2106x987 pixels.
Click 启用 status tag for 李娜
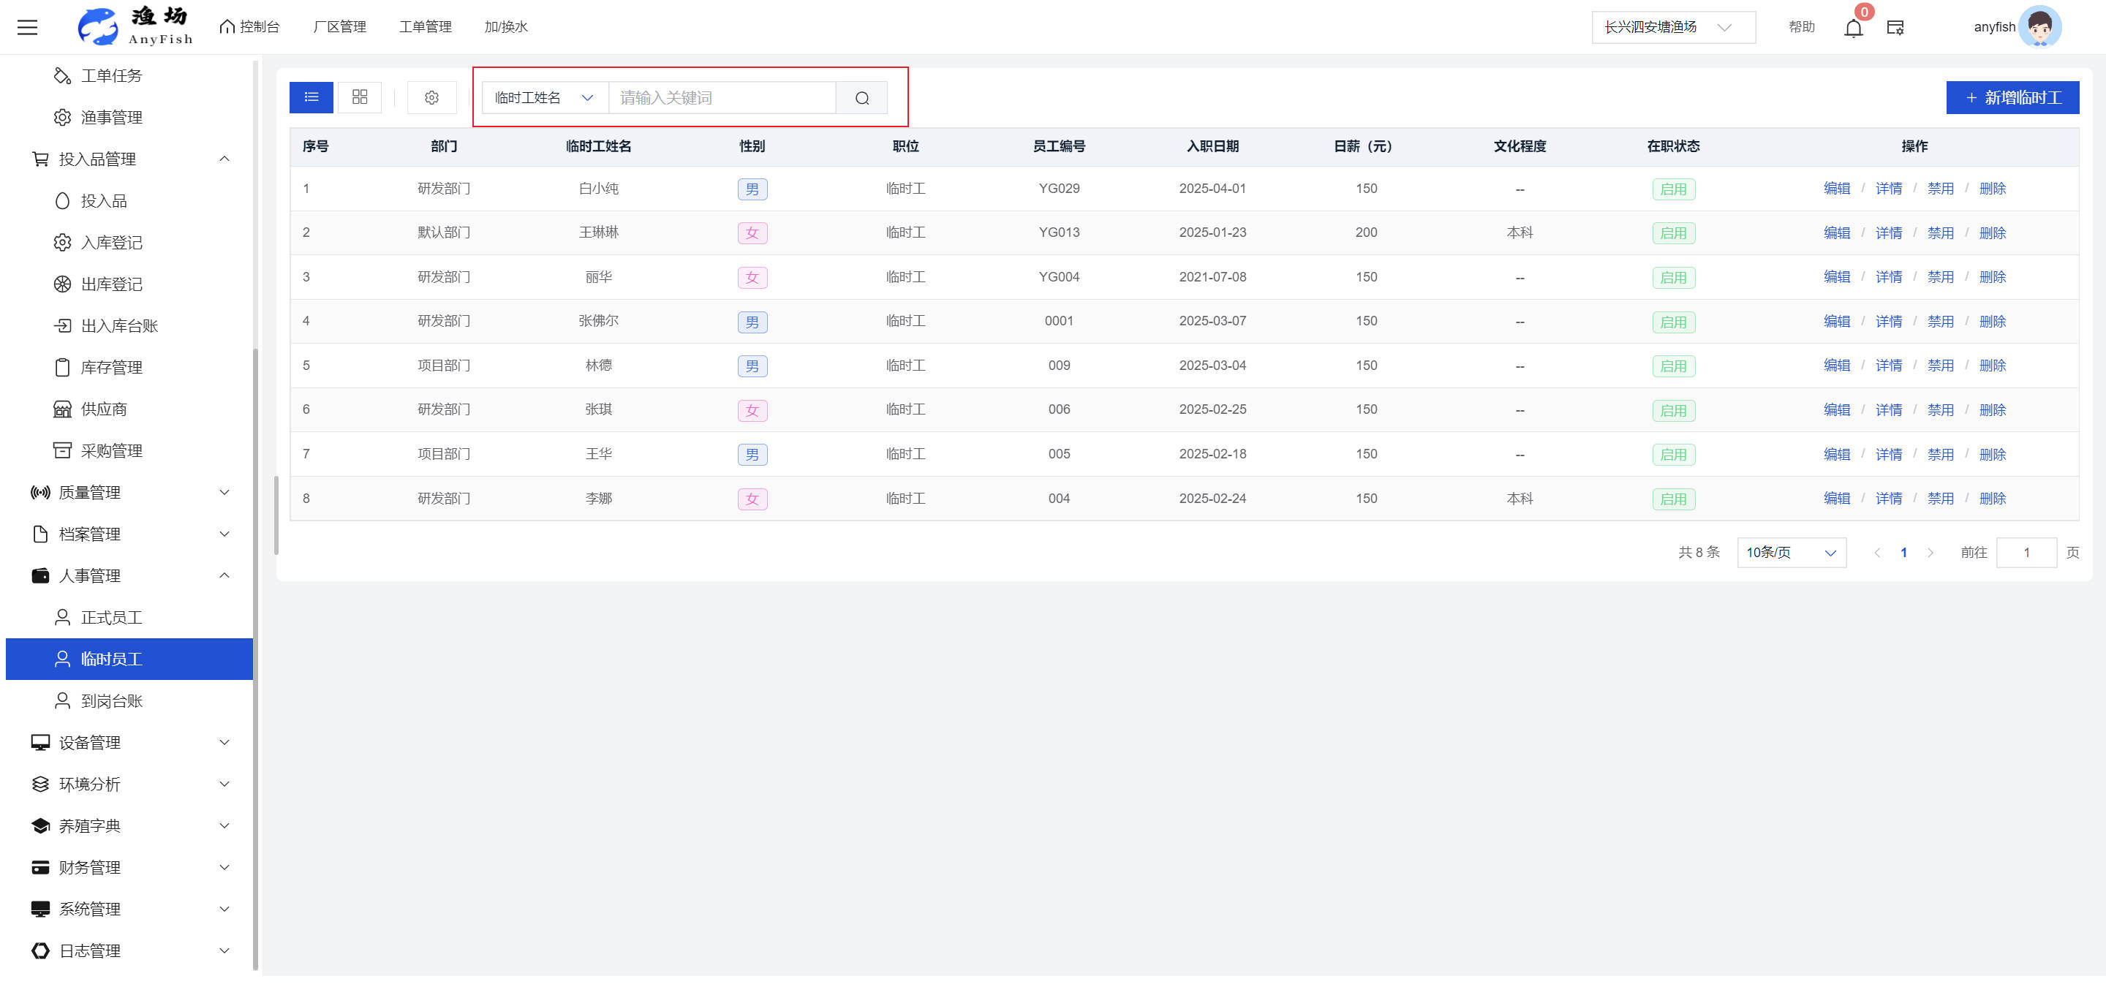tap(1672, 499)
